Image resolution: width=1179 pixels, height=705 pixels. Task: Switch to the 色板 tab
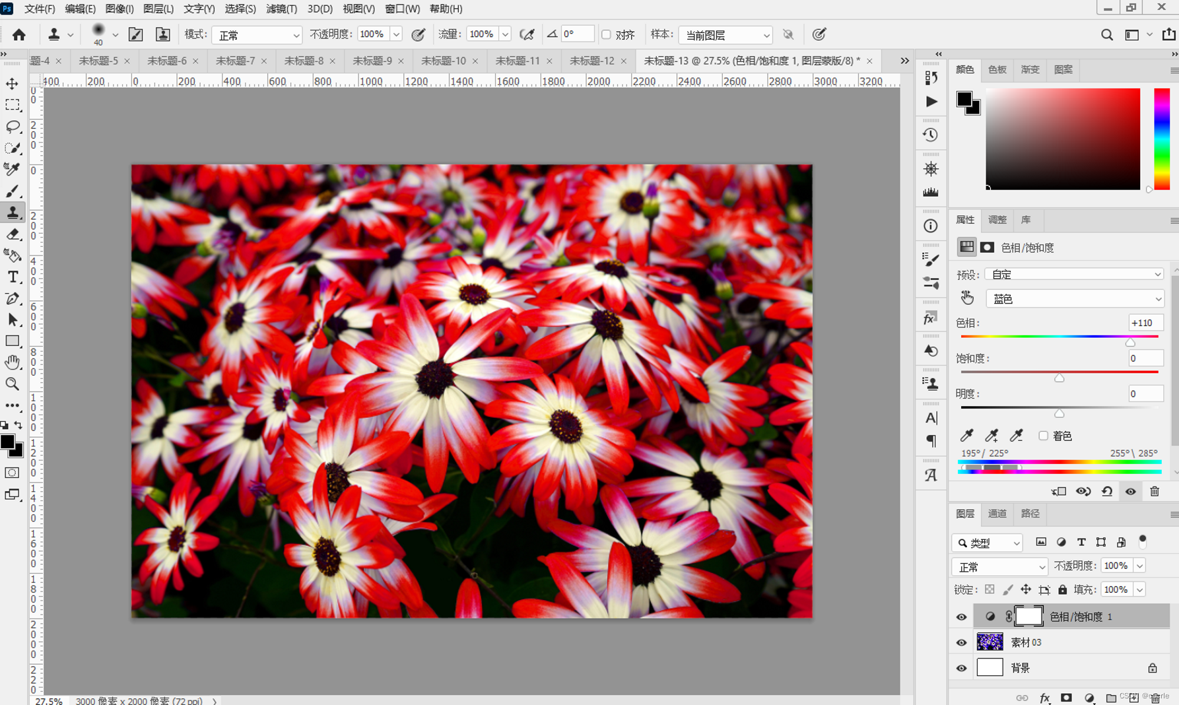click(x=997, y=69)
